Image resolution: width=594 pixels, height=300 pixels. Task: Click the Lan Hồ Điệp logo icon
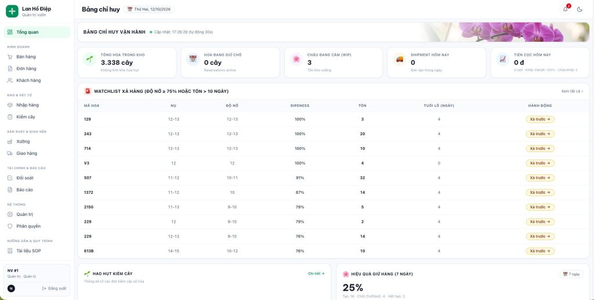pos(12,12)
